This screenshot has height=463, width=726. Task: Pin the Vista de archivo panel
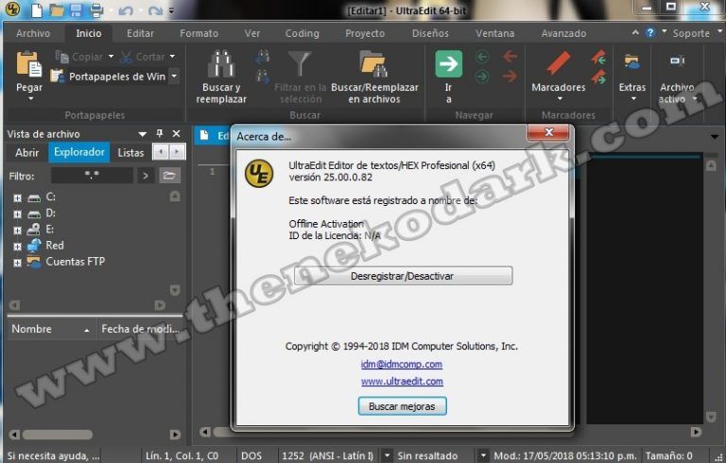160,134
